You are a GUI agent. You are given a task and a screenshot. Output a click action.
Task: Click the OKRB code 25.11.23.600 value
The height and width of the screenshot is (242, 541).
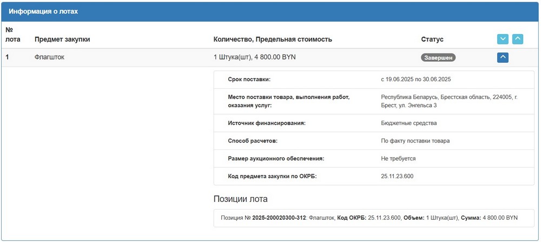tap(397, 176)
